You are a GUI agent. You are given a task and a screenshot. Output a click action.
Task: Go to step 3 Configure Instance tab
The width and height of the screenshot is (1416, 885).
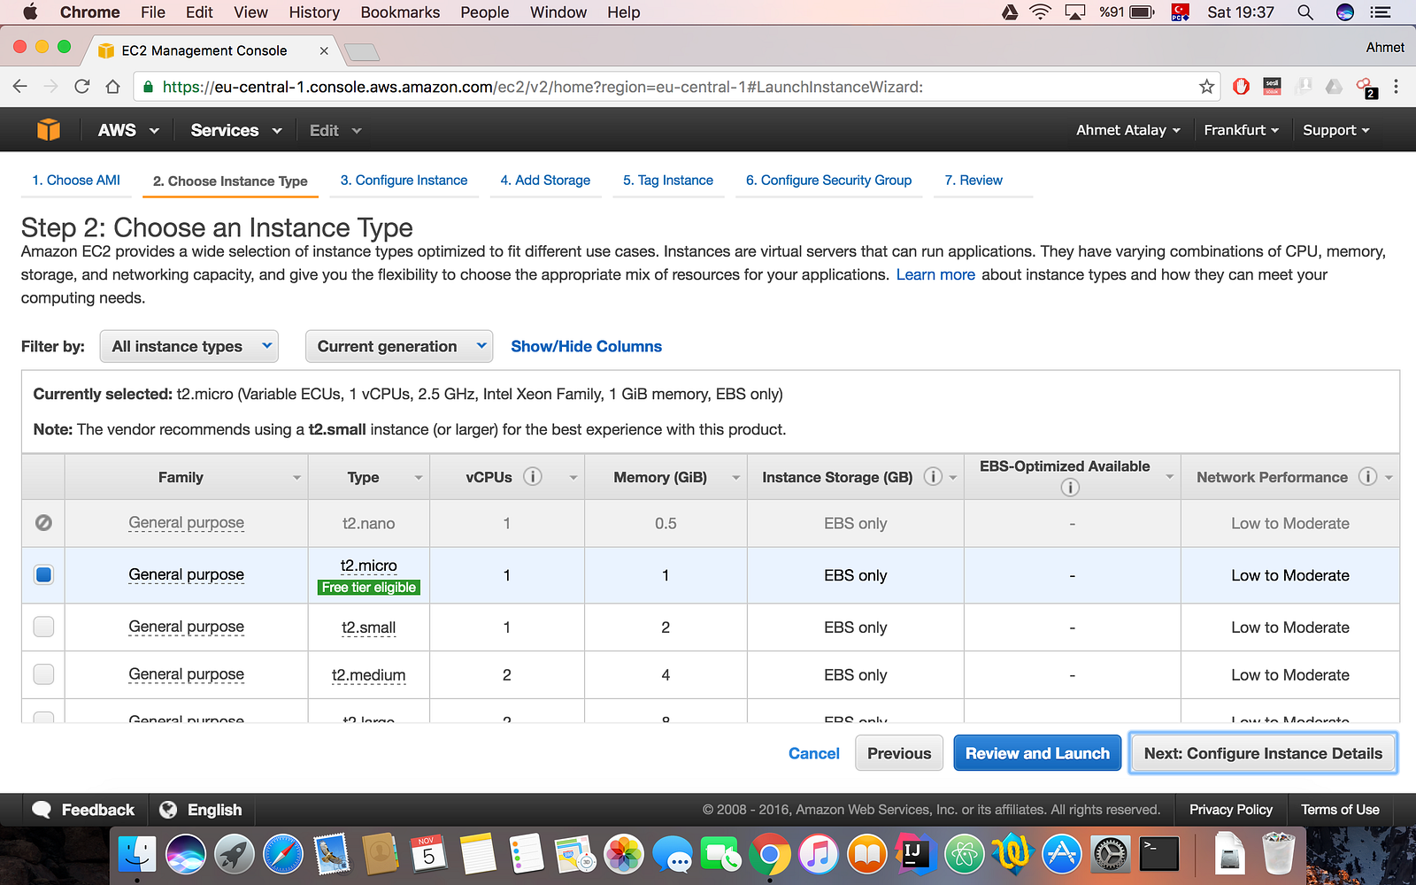pos(404,181)
